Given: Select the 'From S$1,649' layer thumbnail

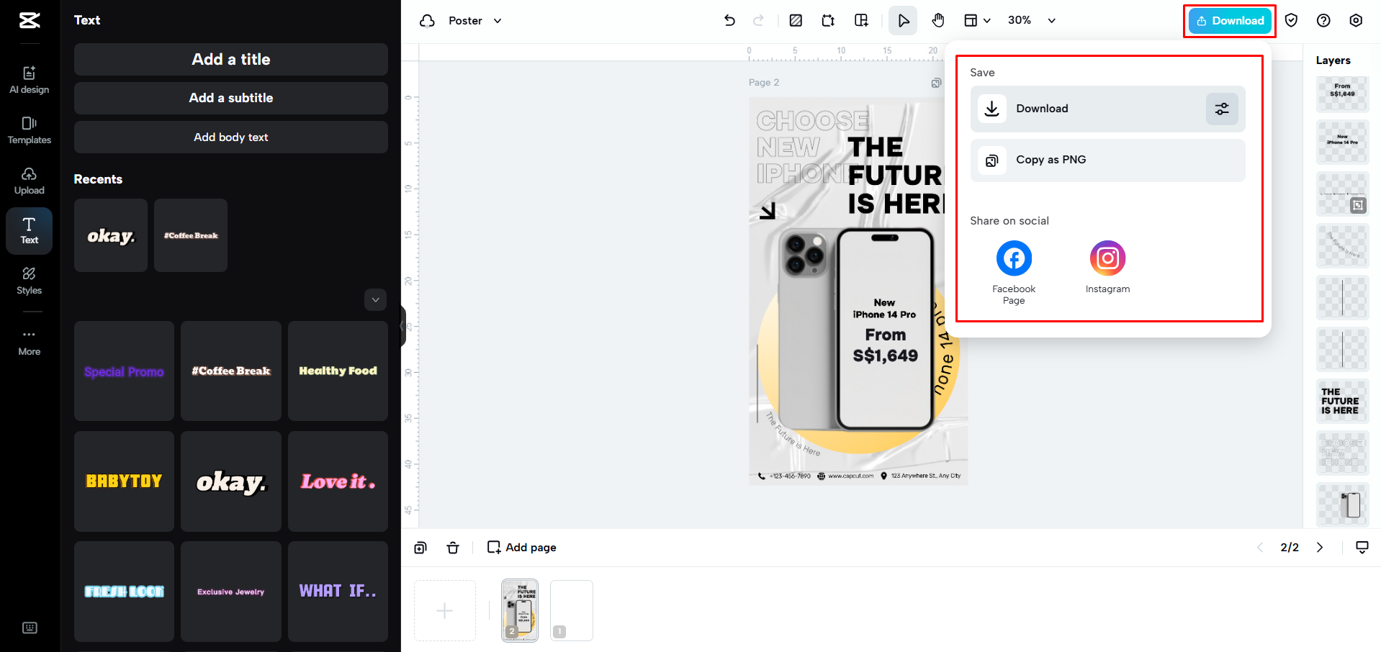Looking at the screenshot, I should [1342, 94].
